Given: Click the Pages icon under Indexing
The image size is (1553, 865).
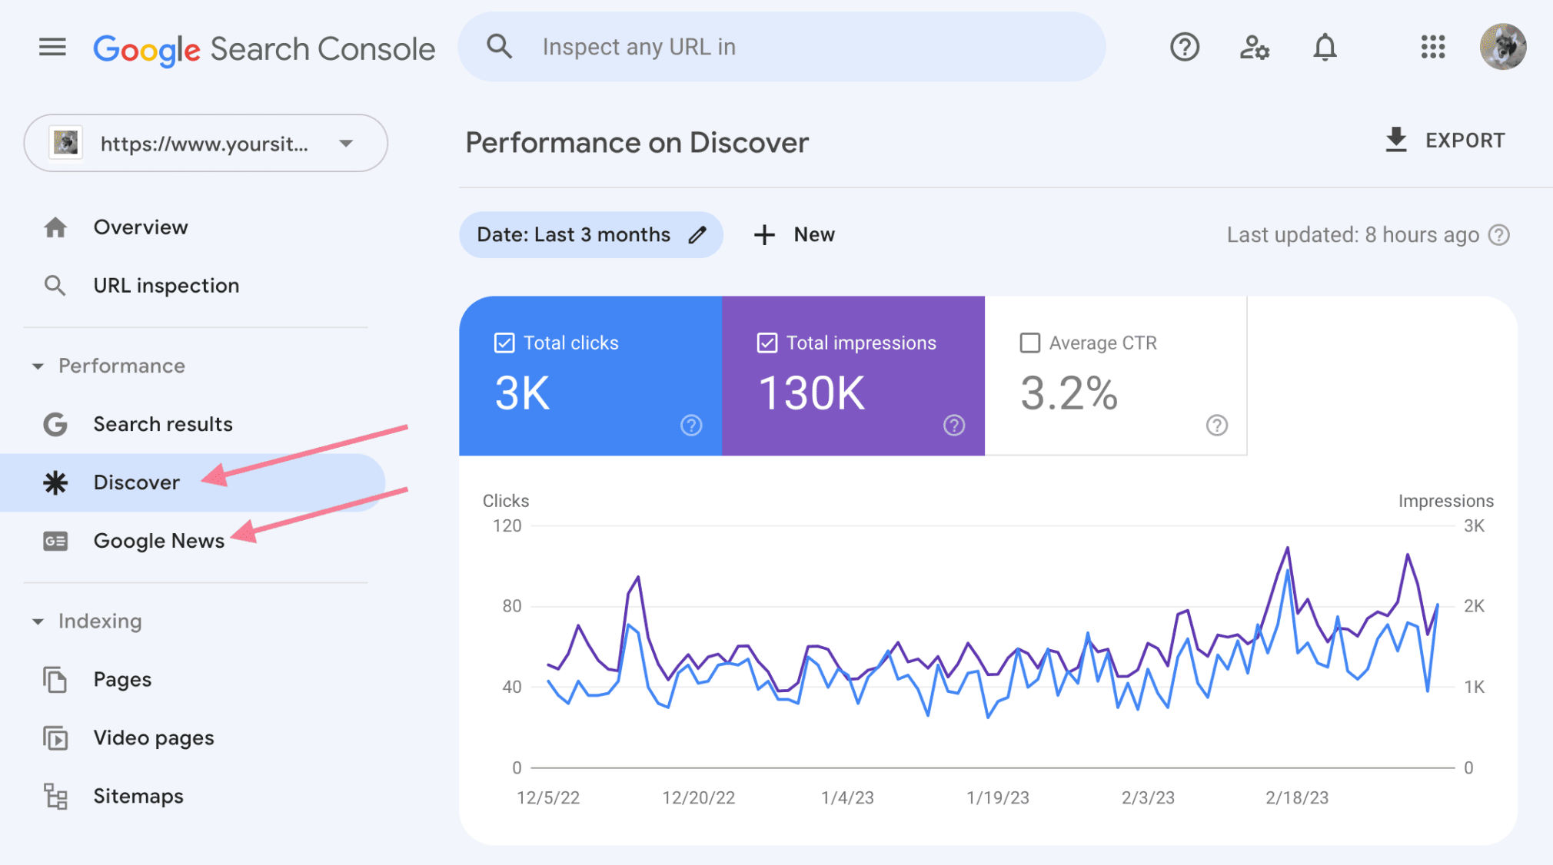Looking at the screenshot, I should [55, 678].
